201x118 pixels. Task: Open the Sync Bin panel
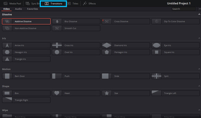click(x=32, y=4)
